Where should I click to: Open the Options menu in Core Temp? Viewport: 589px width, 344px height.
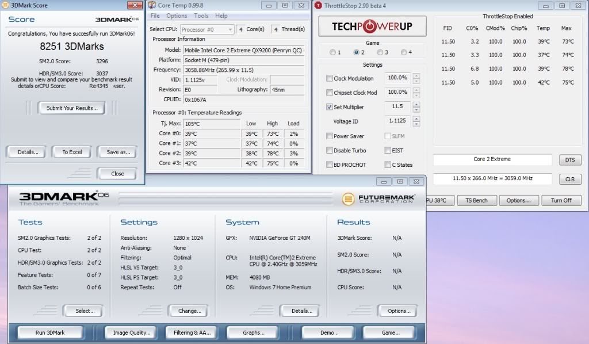177,16
